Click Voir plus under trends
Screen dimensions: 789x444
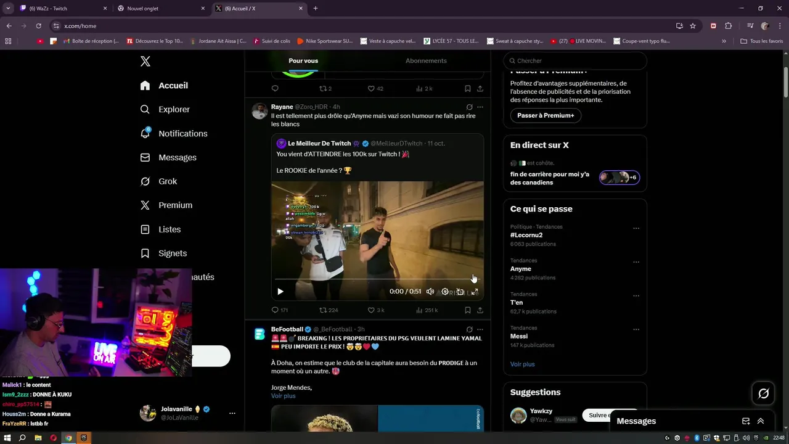[523, 364]
